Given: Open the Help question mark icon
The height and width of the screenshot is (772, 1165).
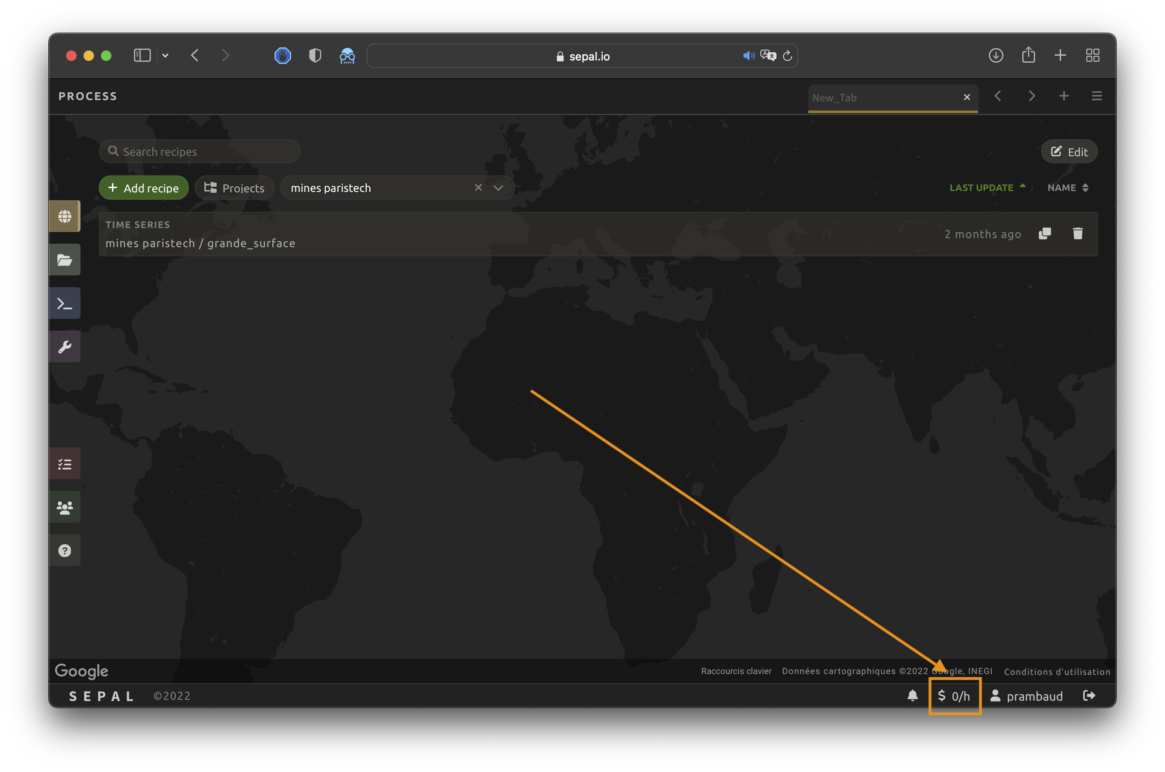Looking at the screenshot, I should click(64, 550).
